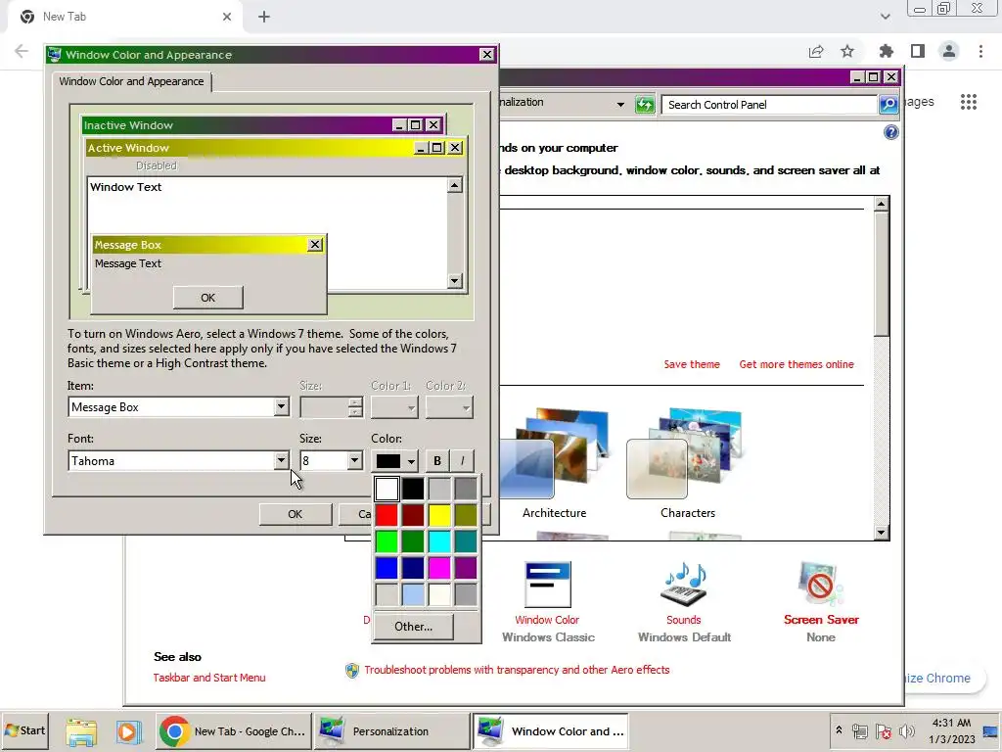Open the Personalization help icon

(x=890, y=132)
